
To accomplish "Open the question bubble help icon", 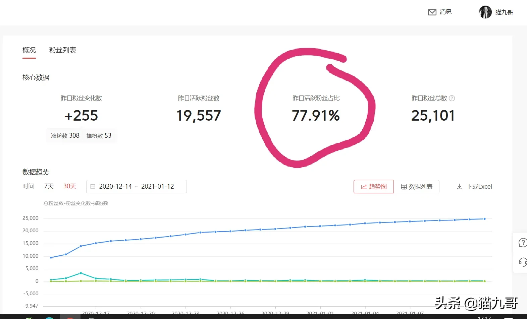I will coord(522,242).
